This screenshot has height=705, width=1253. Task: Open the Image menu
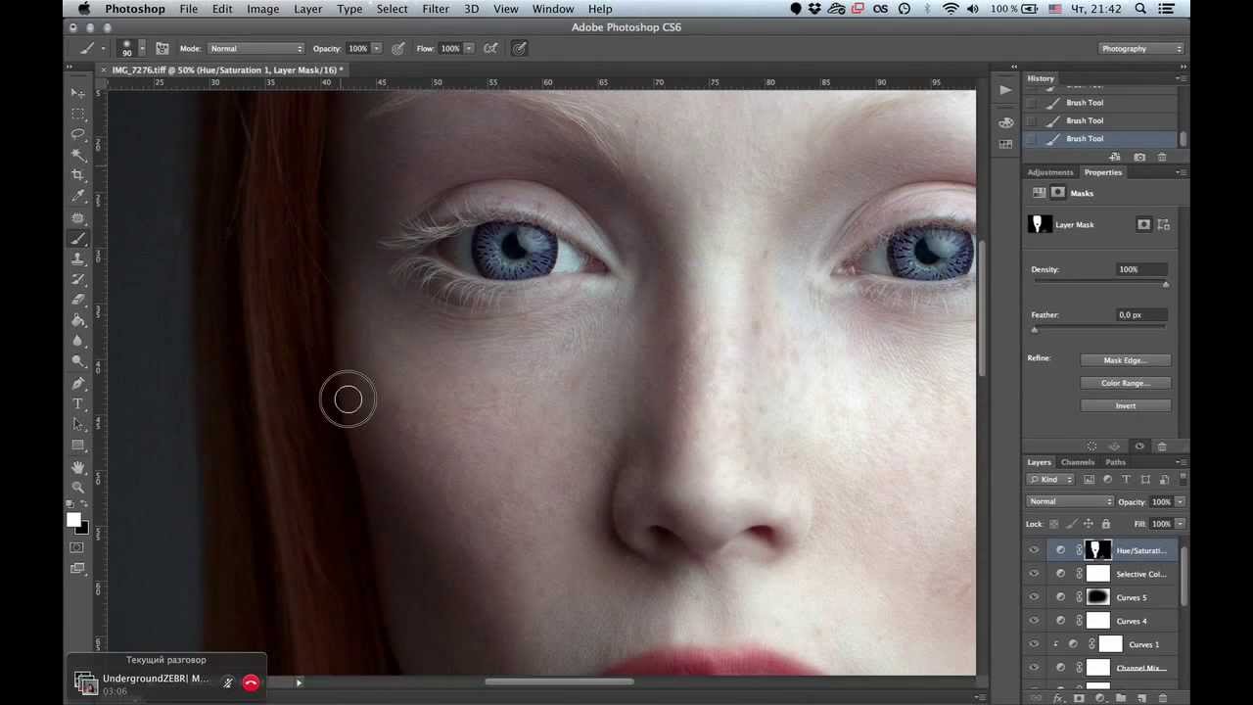262,9
